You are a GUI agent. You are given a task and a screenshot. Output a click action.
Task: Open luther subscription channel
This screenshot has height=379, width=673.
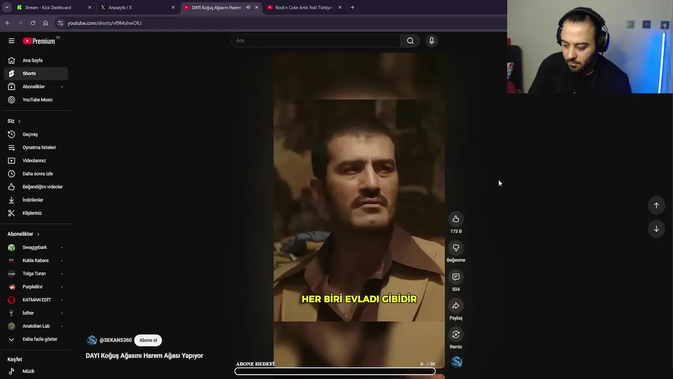pos(36,313)
